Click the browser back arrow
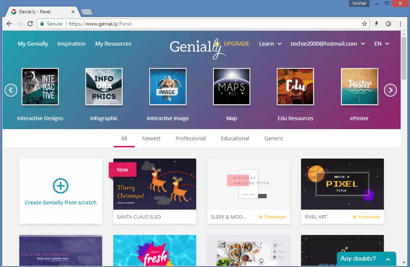The width and height of the screenshot is (410, 267). (x=9, y=24)
